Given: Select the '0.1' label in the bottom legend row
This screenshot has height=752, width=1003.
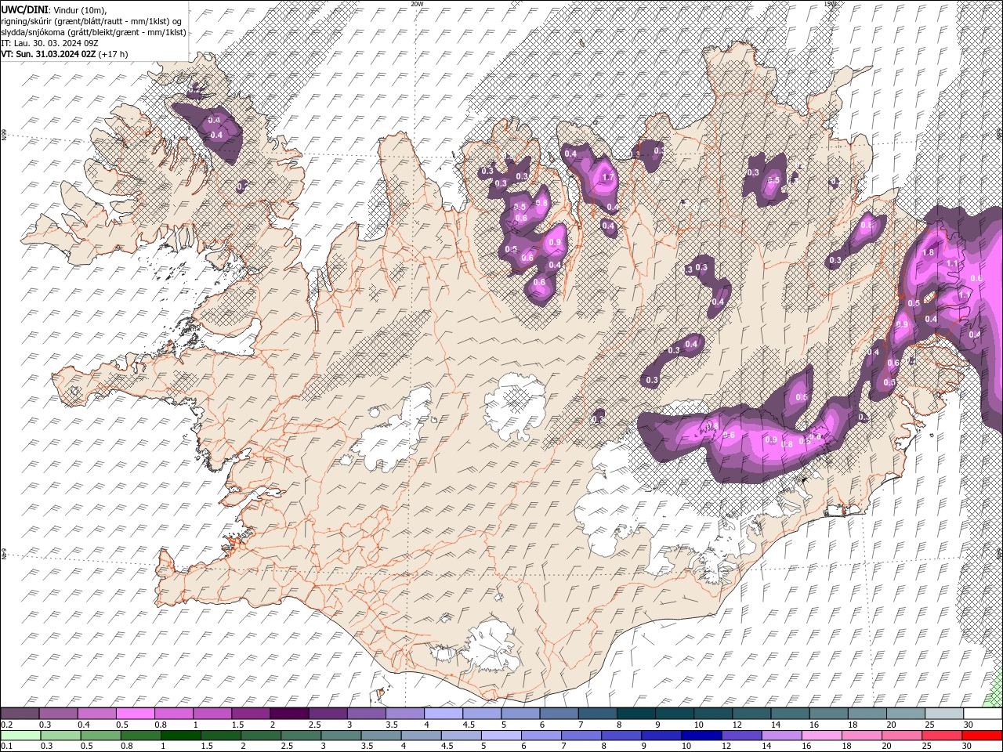Looking at the screenshot, I should (6, 747).
